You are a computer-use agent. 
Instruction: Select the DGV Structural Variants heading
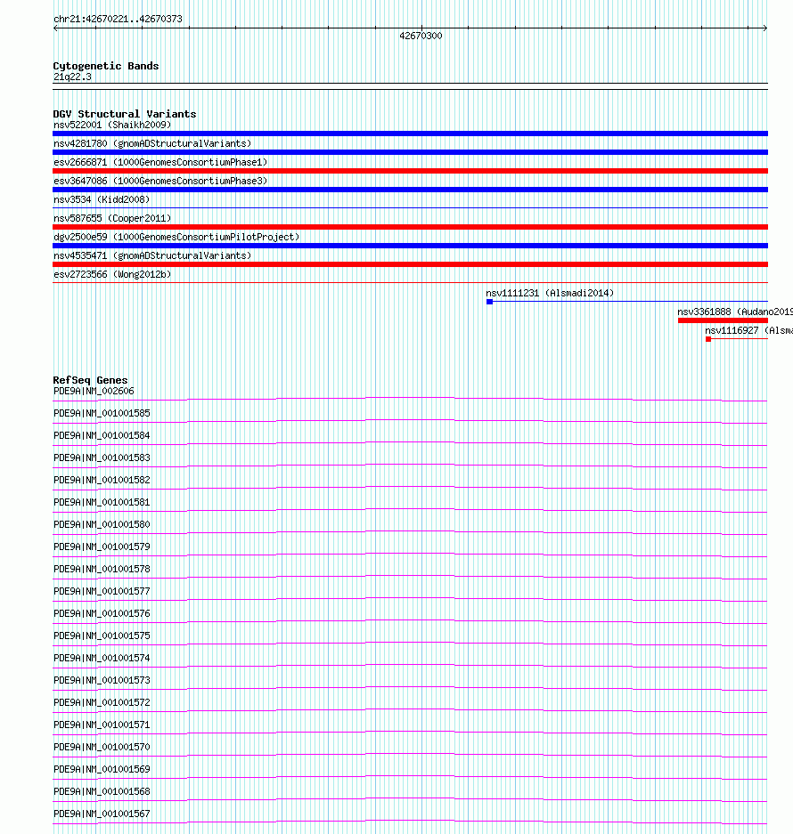125,114
